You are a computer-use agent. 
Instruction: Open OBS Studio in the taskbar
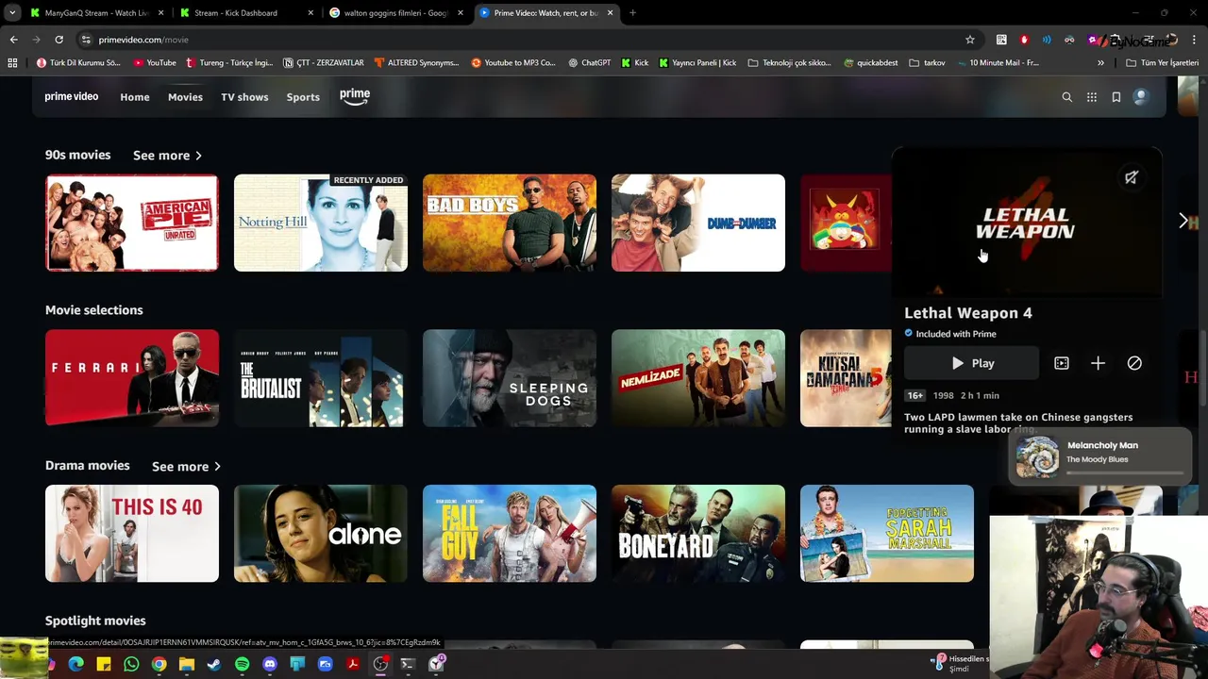point(380,664)
